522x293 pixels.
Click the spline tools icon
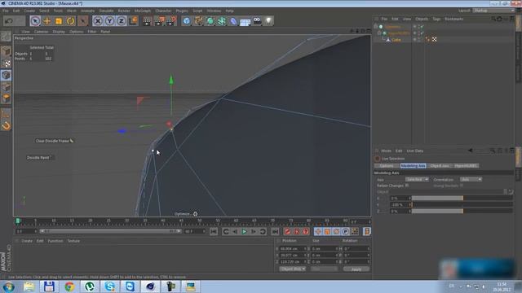198,21
